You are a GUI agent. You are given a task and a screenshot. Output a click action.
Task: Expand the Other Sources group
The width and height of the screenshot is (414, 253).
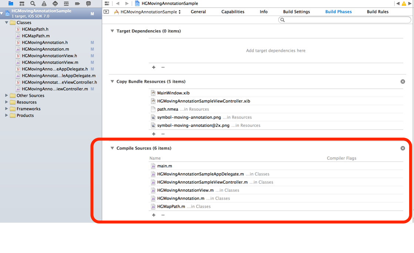tap(6, 95)
